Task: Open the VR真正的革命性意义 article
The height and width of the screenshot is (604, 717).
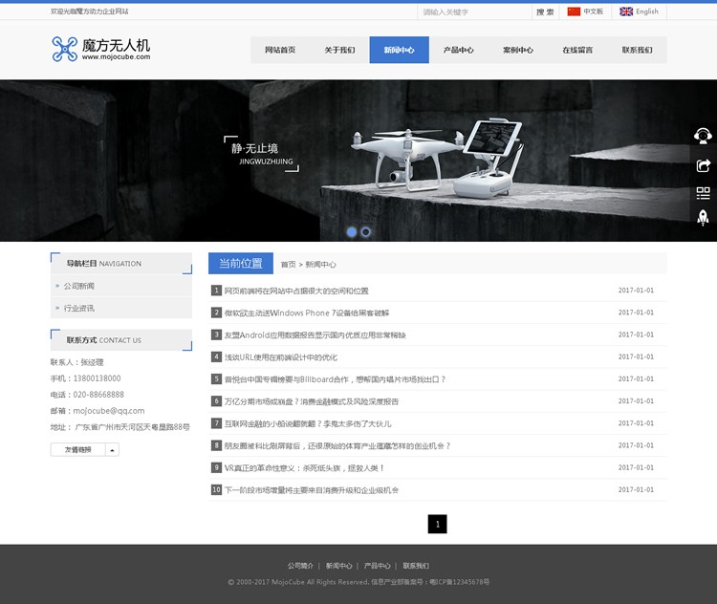Action: (x=304, y=468)
